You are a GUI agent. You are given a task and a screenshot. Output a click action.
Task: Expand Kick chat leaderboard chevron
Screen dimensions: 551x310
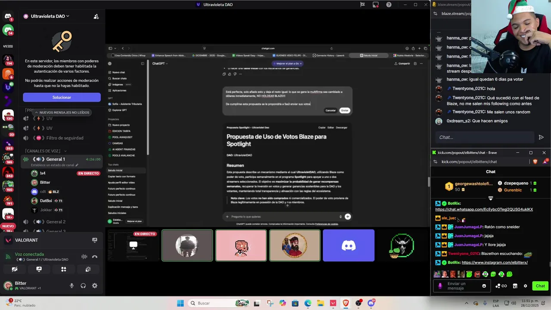click(490, 198)
